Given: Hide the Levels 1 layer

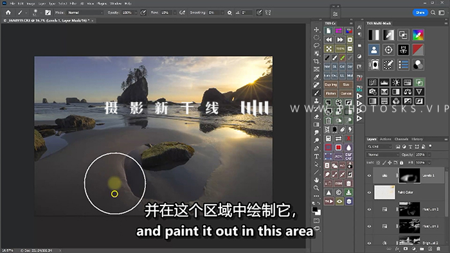Looking at the screenshot, I should [x=370, y=176].
